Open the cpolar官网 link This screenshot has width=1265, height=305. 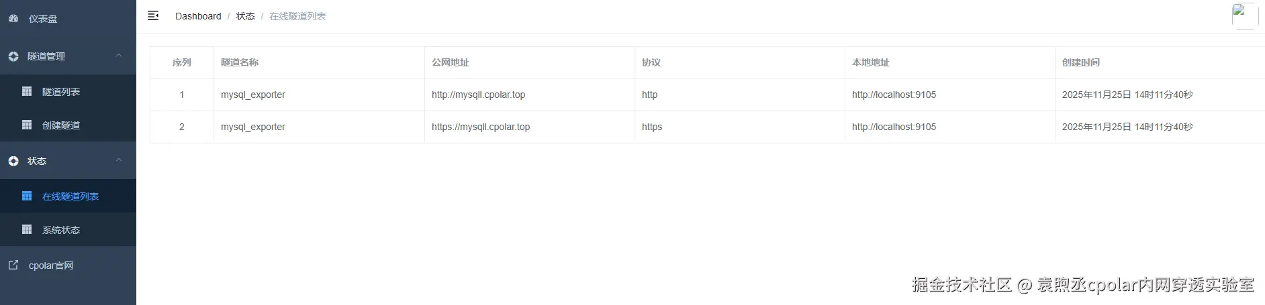click(51, 265)
